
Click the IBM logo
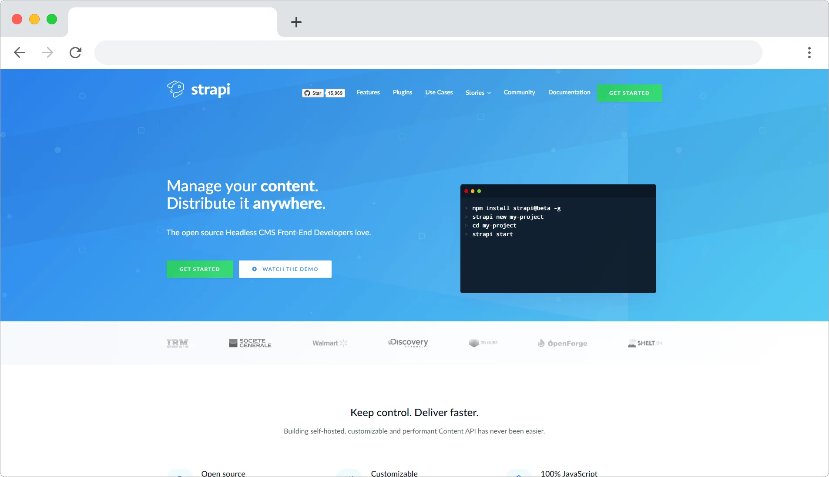coord(178,343)
